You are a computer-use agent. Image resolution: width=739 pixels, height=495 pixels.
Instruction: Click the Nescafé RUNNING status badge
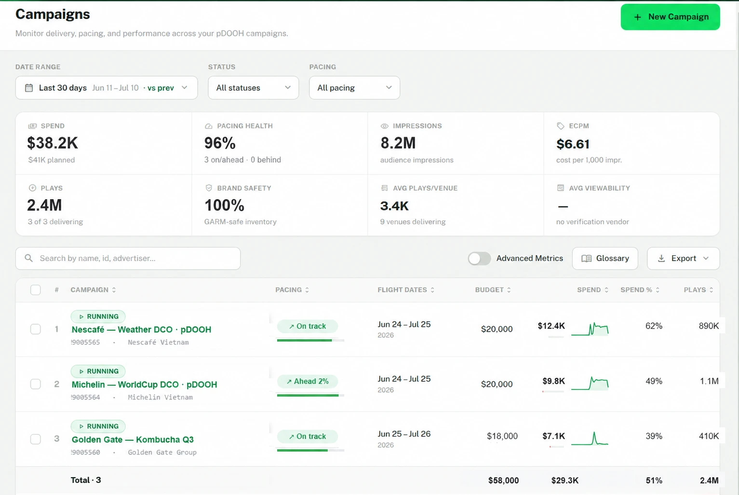click(98, 316)
